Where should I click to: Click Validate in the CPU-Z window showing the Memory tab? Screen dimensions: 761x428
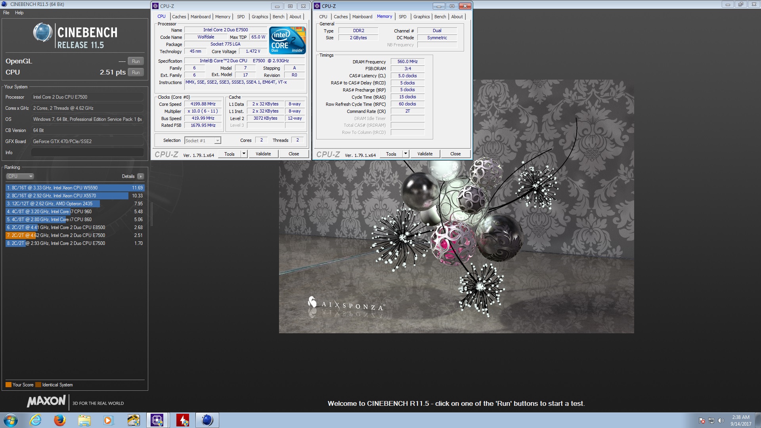coord(425,154)
